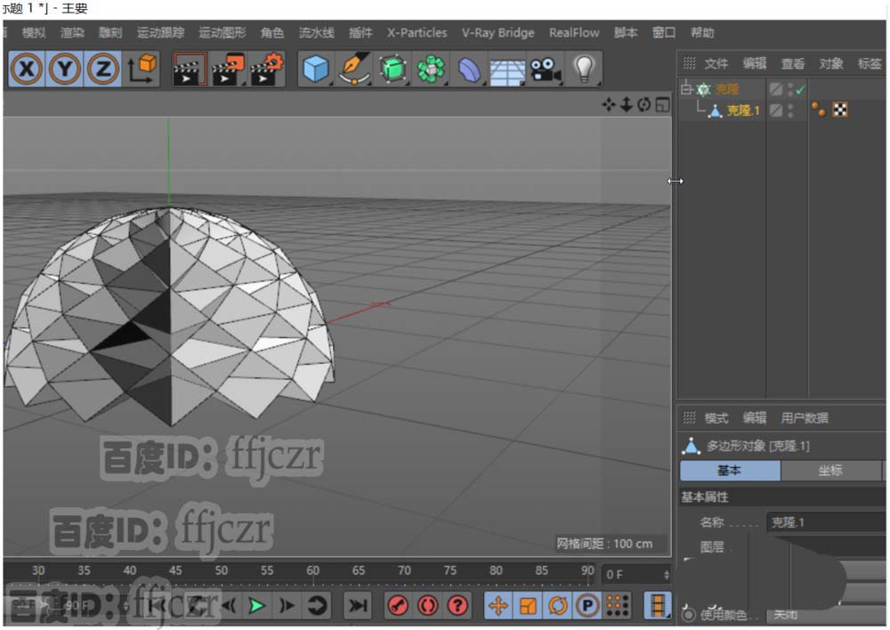The width and height of the screenshot is (890, 630).
Task: Select the checkerboard UVW tag on 克隆.1
Action: tap(840, 109)
